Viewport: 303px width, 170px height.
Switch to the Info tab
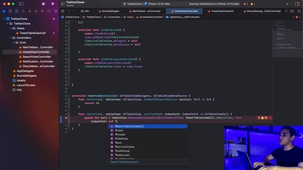coord(85,11)
